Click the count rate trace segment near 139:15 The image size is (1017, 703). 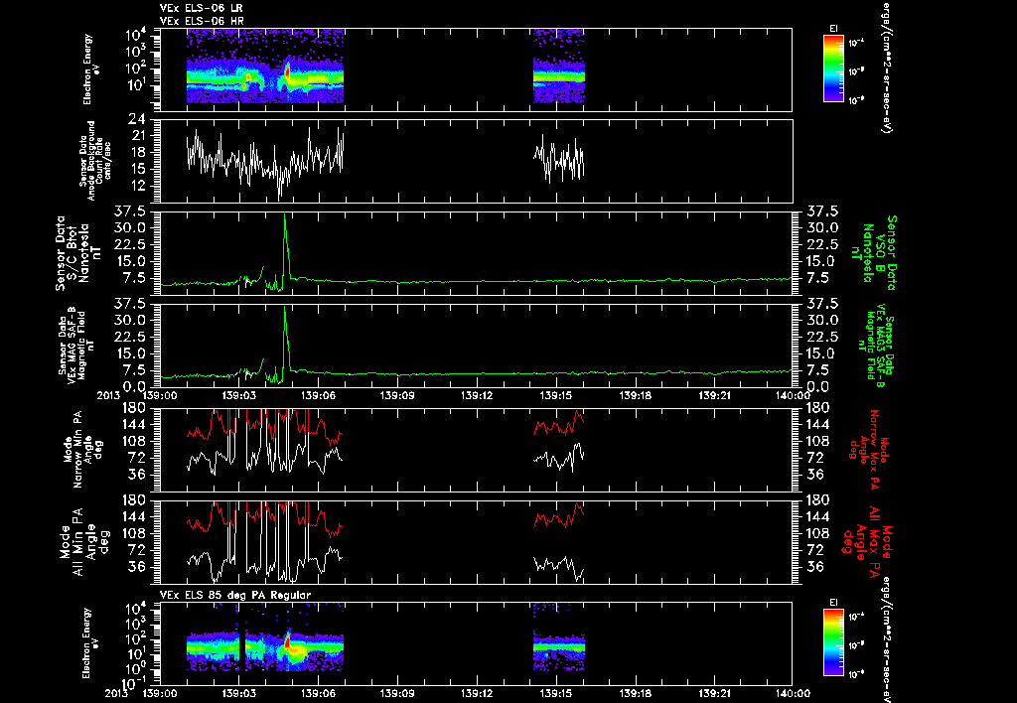tap(558, 159)
